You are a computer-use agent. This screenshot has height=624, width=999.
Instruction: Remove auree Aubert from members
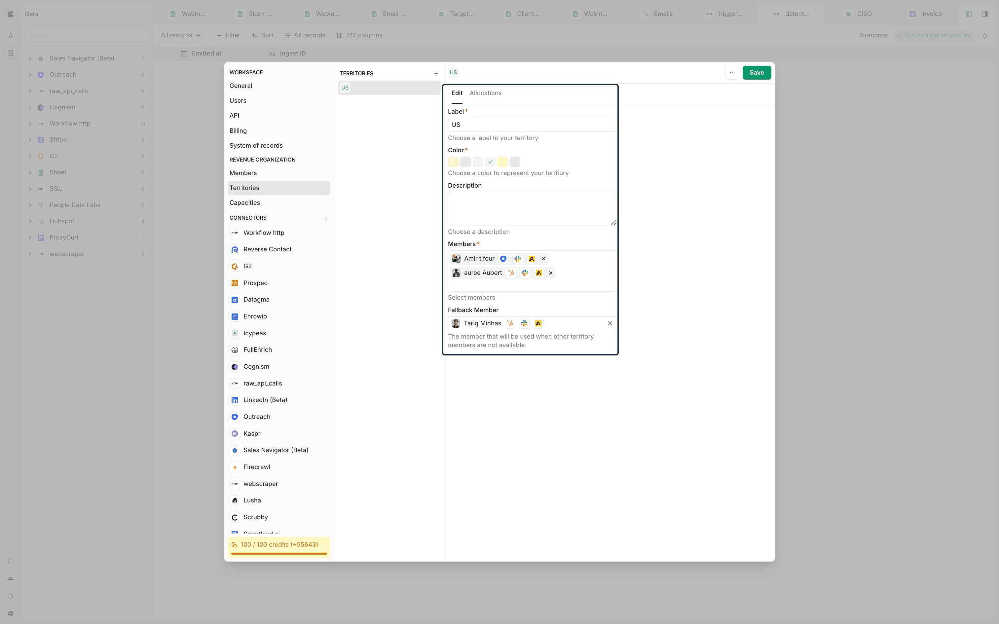[551, 273]
